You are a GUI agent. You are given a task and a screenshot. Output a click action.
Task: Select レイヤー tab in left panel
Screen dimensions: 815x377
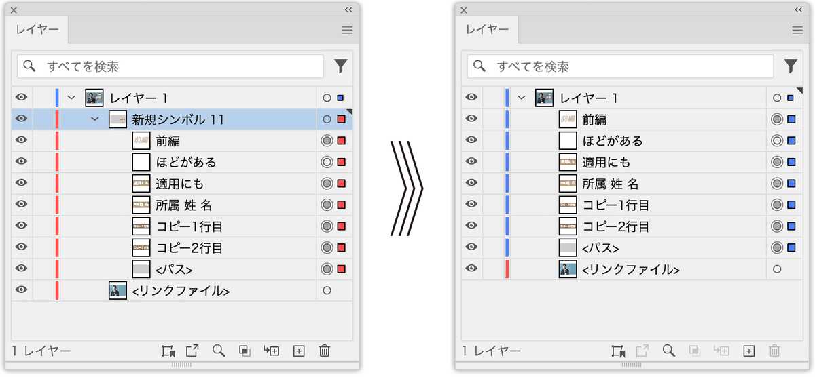37,30
